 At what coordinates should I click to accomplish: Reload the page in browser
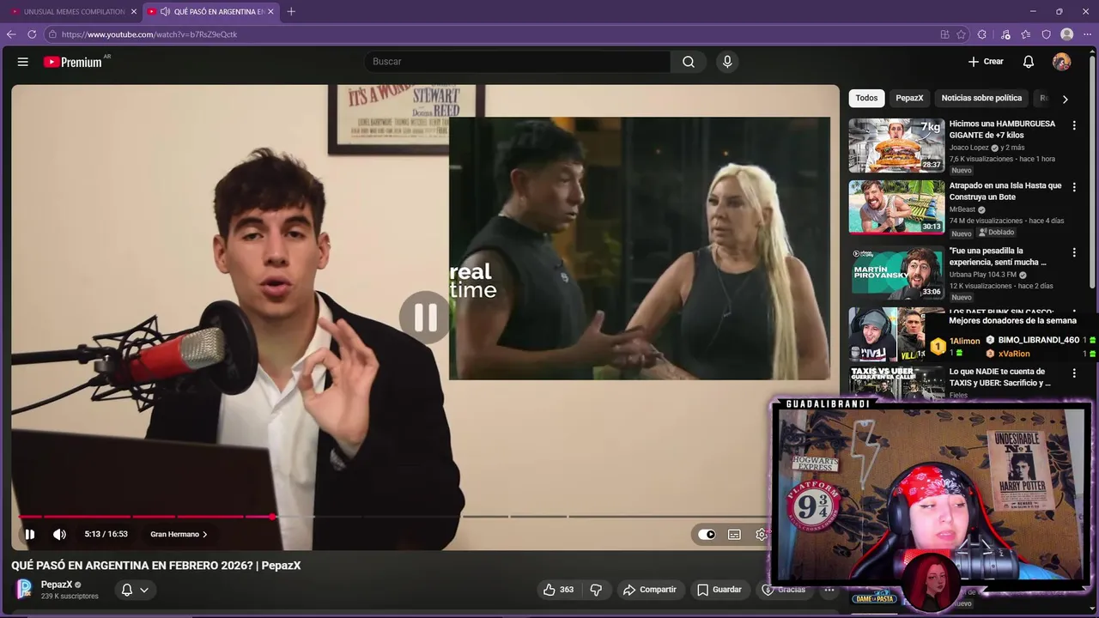coord(32,34)
